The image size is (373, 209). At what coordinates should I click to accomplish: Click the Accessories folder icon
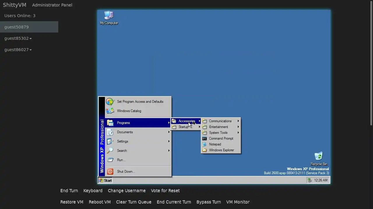point(174,121)
